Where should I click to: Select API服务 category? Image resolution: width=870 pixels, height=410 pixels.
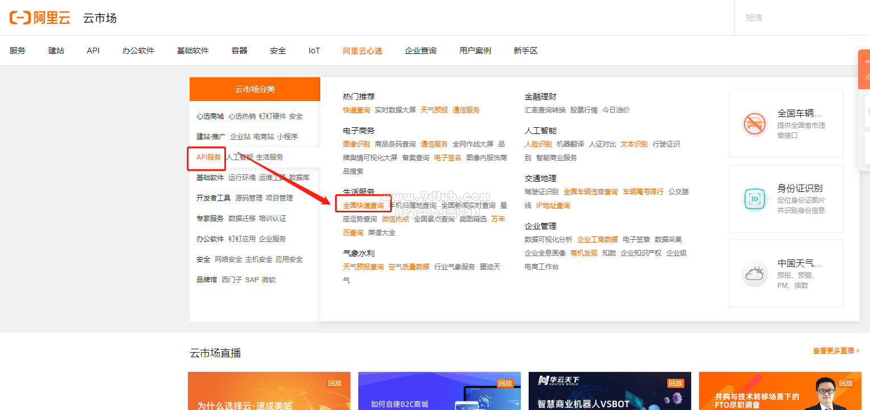point(208,157)
